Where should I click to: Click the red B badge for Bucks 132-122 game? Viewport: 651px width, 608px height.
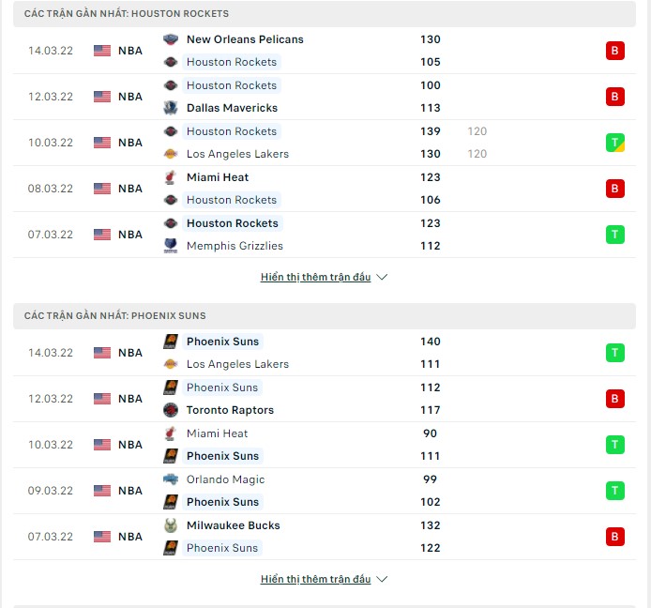(614, 537)
